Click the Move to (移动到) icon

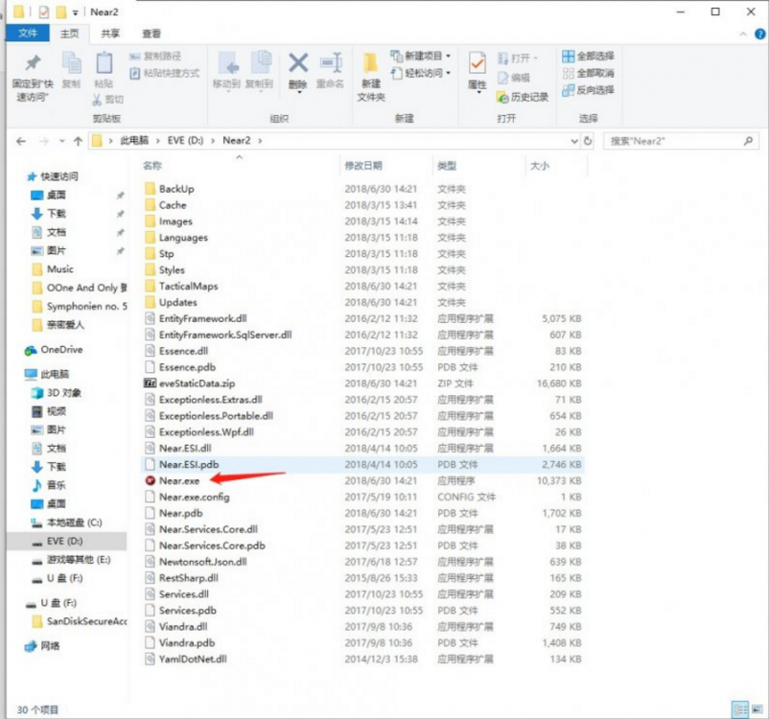[x=226, y=70]
